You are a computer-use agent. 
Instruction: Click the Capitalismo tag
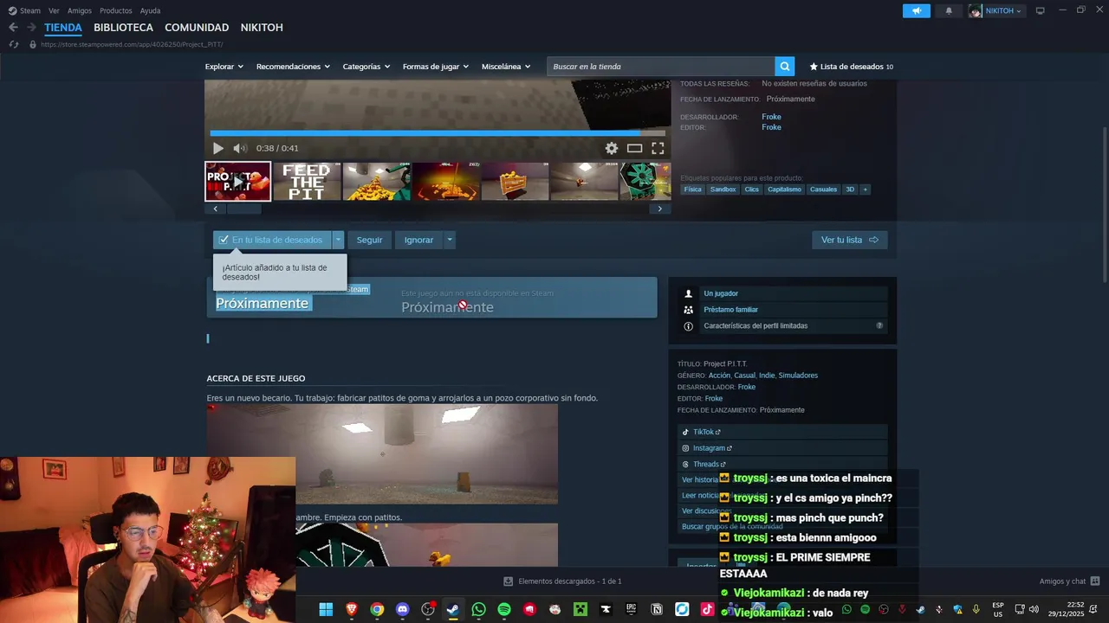(x=784, y=189)
